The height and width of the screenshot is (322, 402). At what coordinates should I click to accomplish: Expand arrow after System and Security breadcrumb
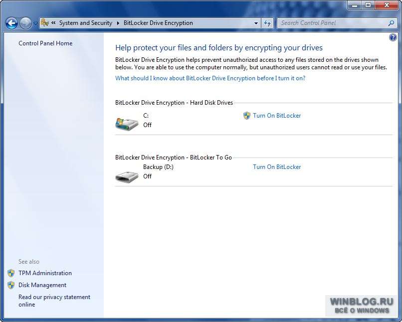tap(118, 23)
